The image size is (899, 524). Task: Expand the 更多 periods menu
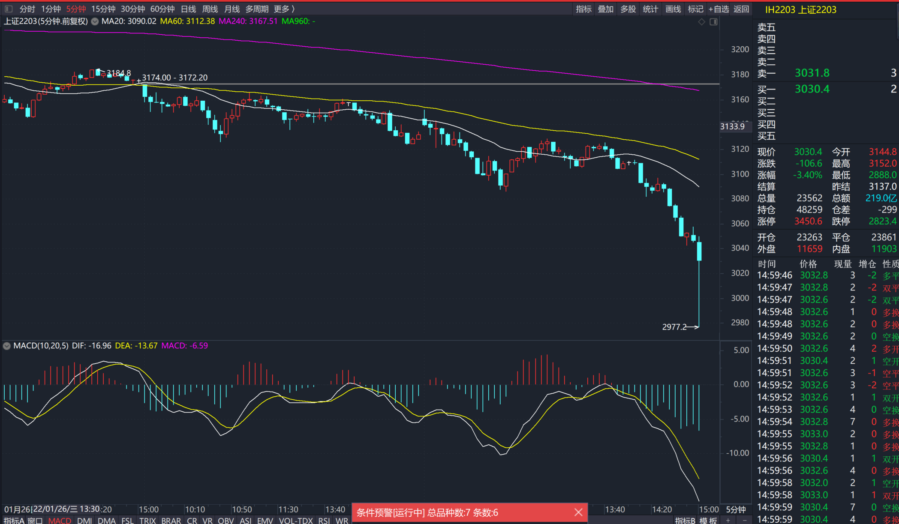click(284, 9)
